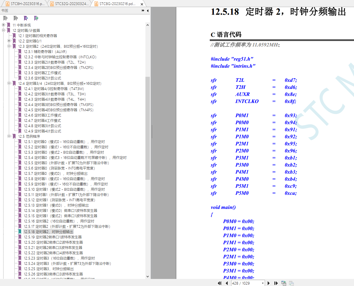The image size is (354, 286).
Task: Open bookmark 12.3.5 定时器2工作模式
Action: click(43, 73)
